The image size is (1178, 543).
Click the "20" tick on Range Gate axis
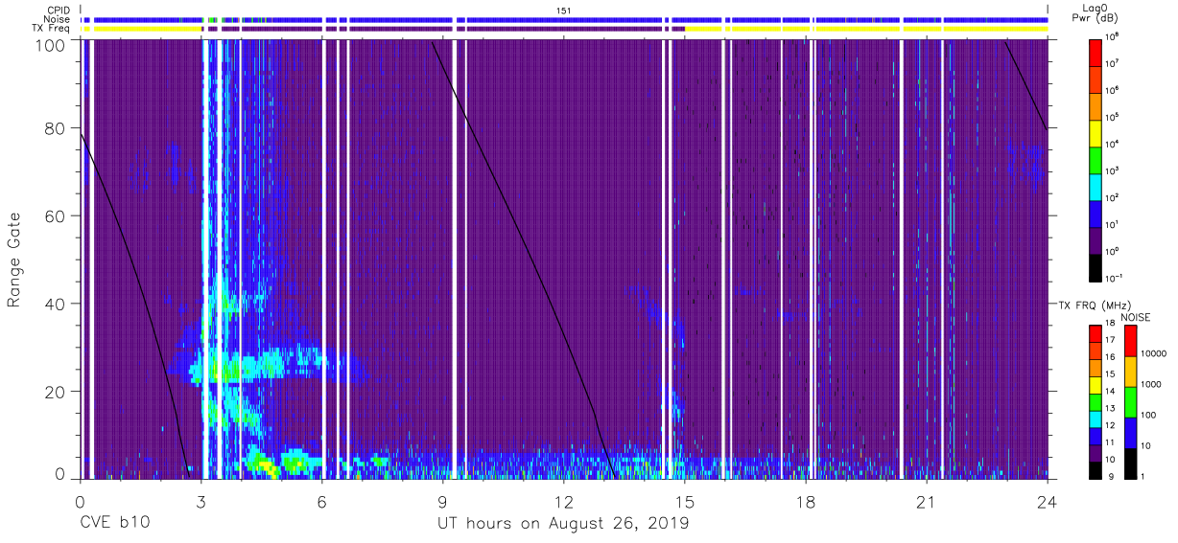point(55,392)
